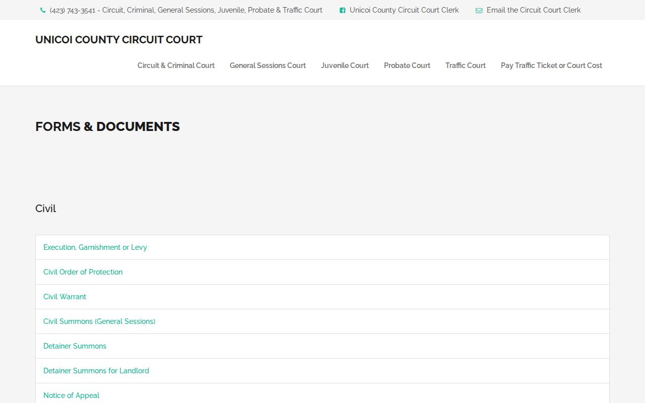Email the Circuit Court Clerk link
Screen dimensions: 645x403
click(534, 10)
